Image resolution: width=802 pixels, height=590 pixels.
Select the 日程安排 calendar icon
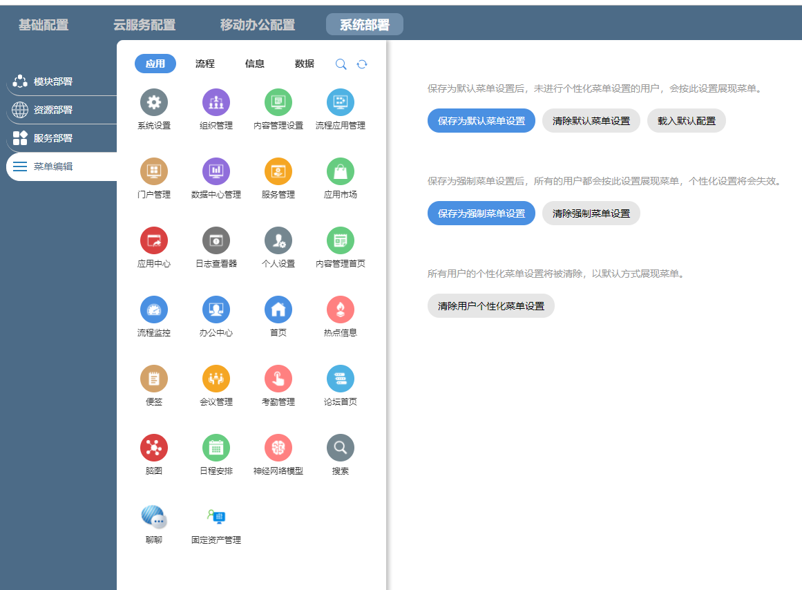(216, 448)
